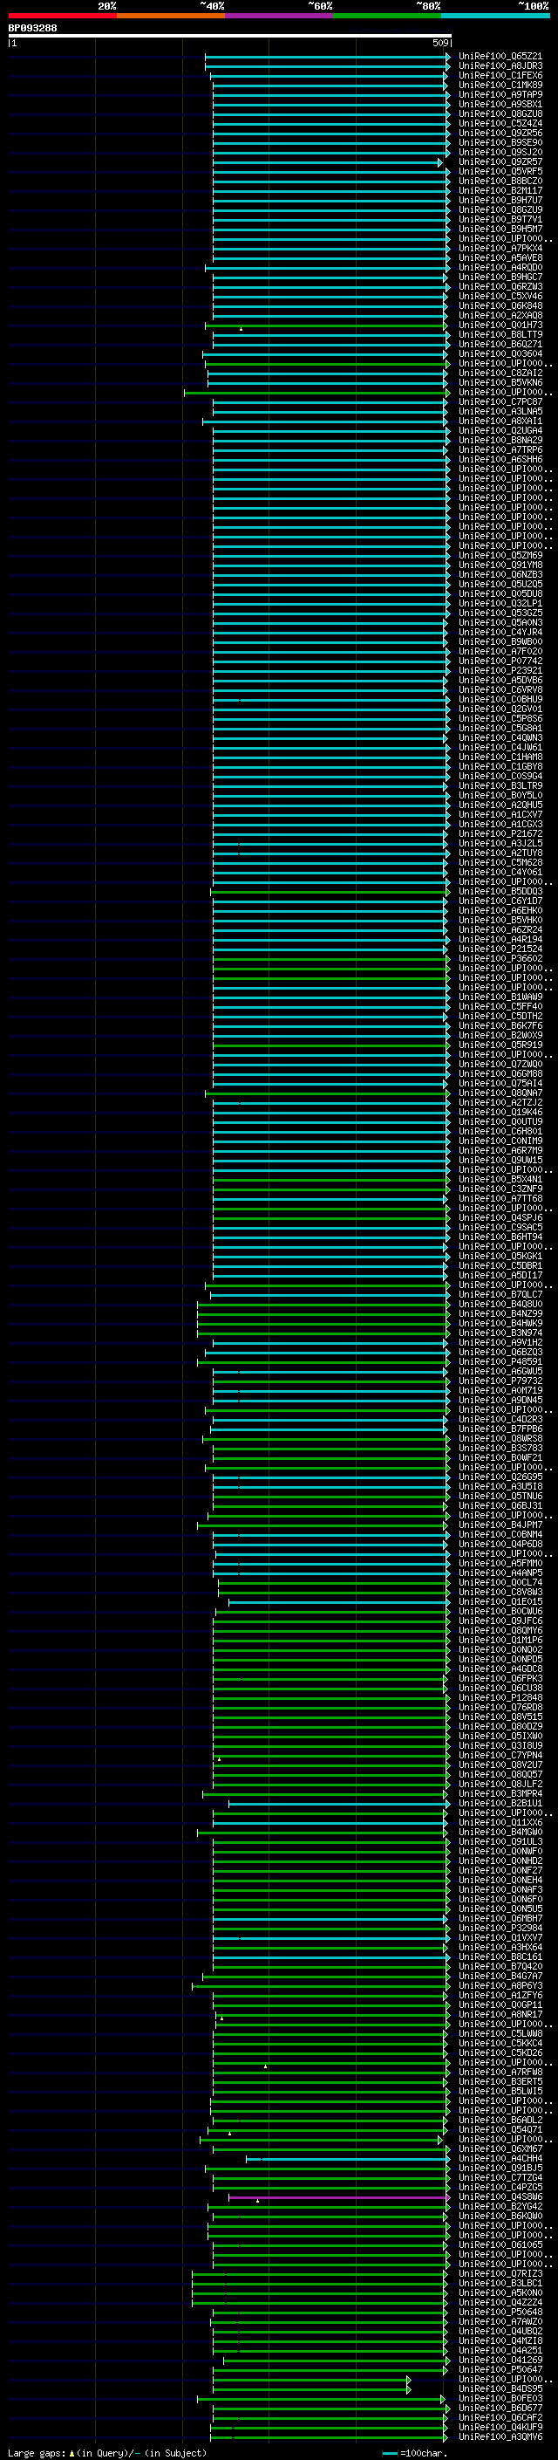Select hit label UniRef100_A7PKX4
The width and height of the screenshot is (558, 2460).
[500, 249]
